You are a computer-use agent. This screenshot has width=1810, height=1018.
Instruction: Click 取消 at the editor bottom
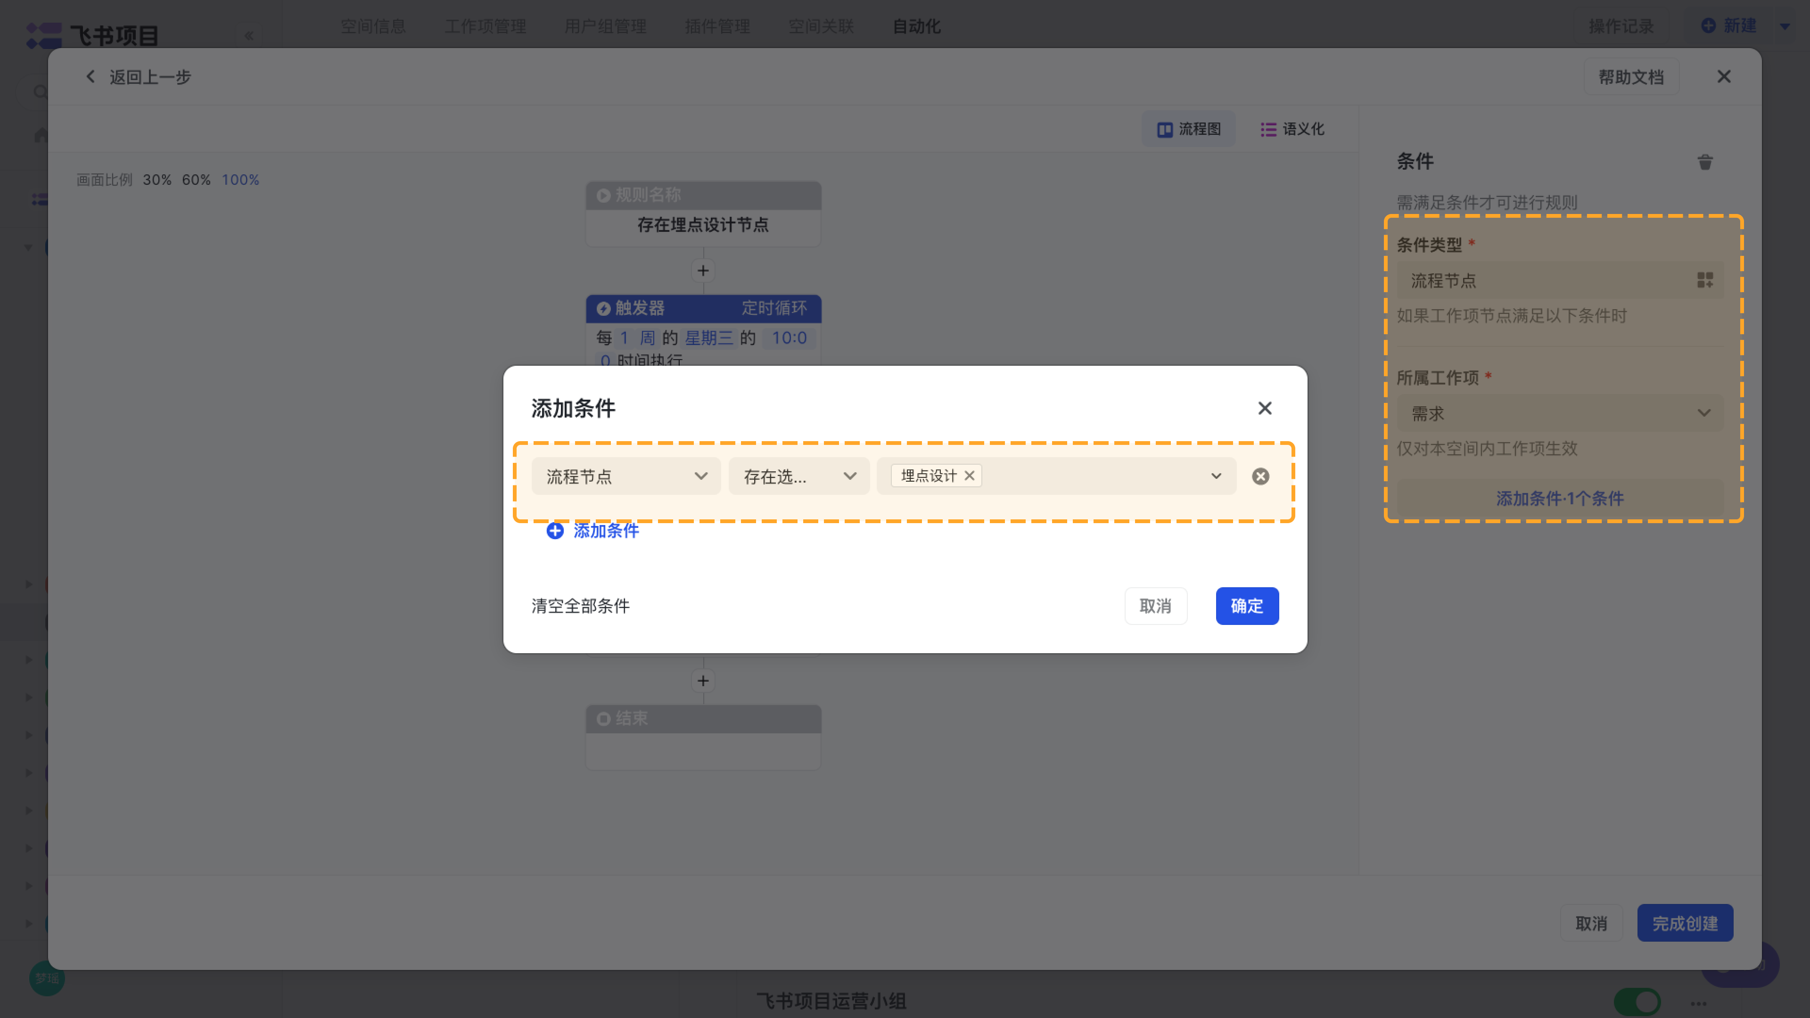[x=1591, y=922]
